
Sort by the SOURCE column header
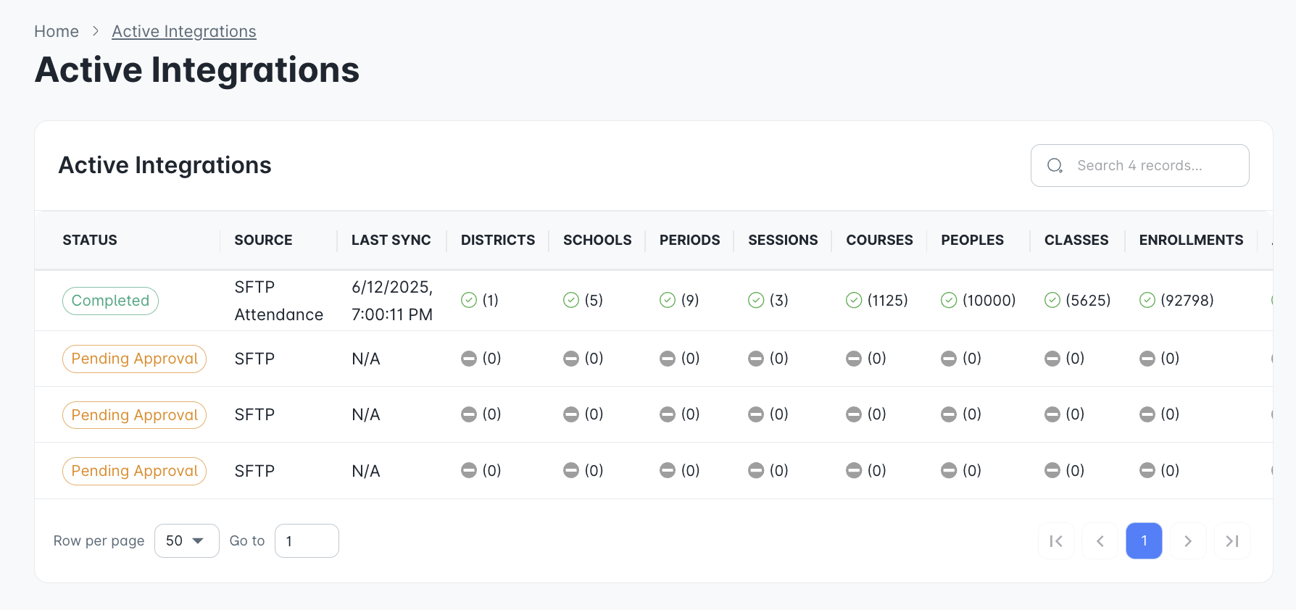[x=263, y=240]
